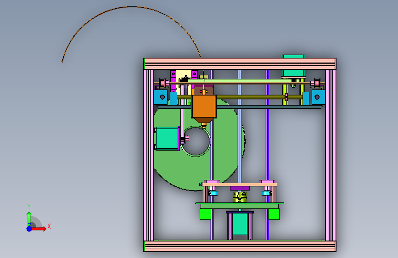
Task: Select the left bright green block under the platform
Action: tap(205, 214)
